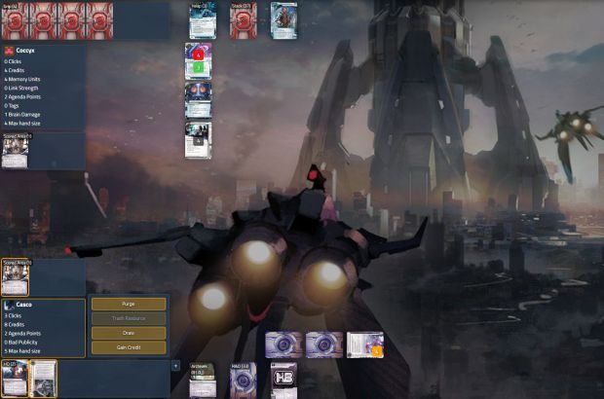The width and height of the screenshot is (604, 399).
Task: Click the Purge button
Action: coord(129,304)
